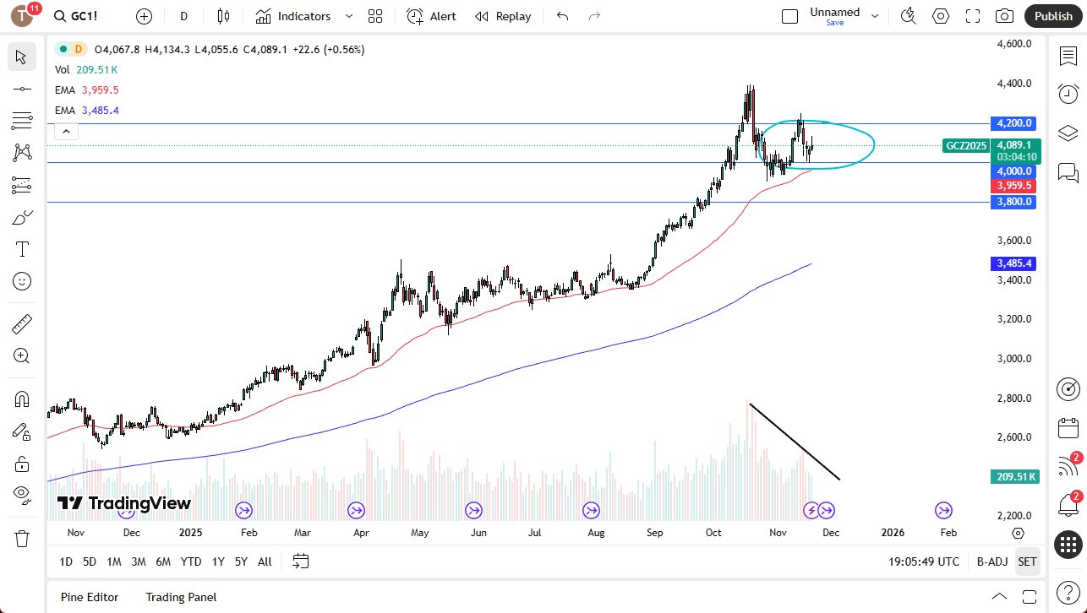Switch to the Pine Editor tab

[89, 597]
